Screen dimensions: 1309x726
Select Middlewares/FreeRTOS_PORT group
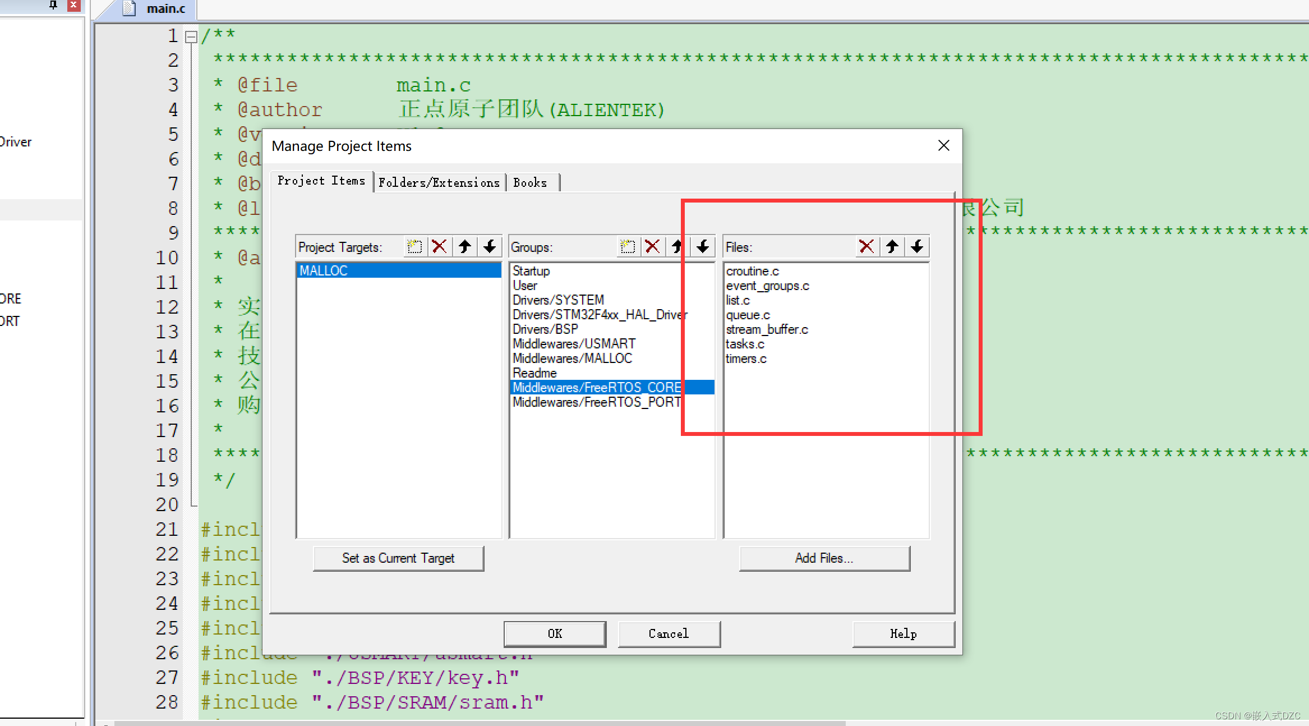[597, 402]
